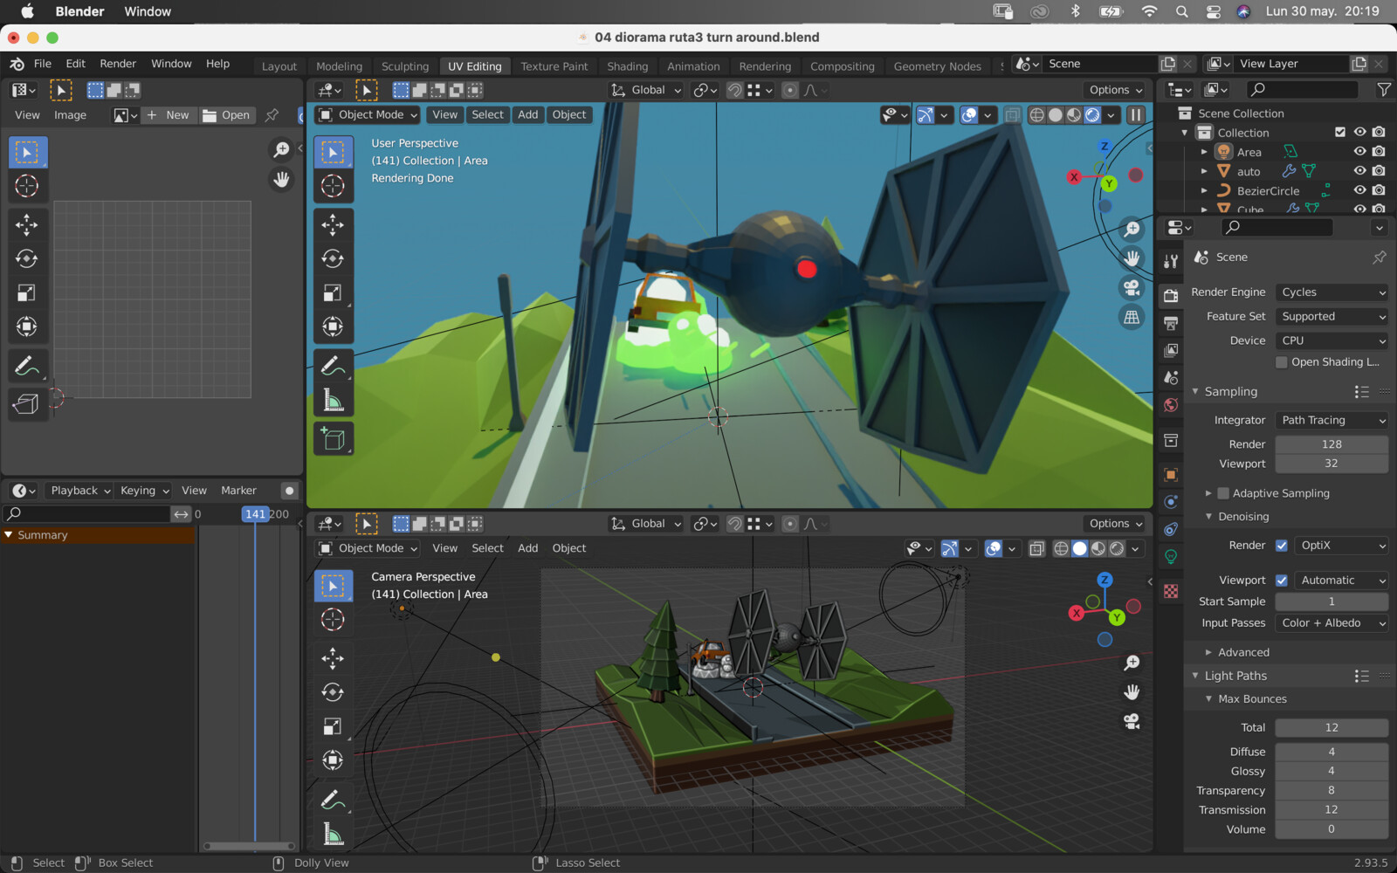Open the Marker menu in timeline
The image size is (1397, 873).
point(238,491)
